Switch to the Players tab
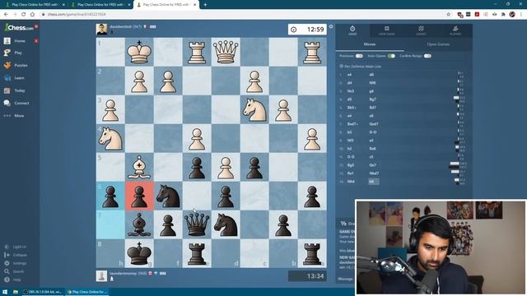Screen dimensions: 527x296 455,30
